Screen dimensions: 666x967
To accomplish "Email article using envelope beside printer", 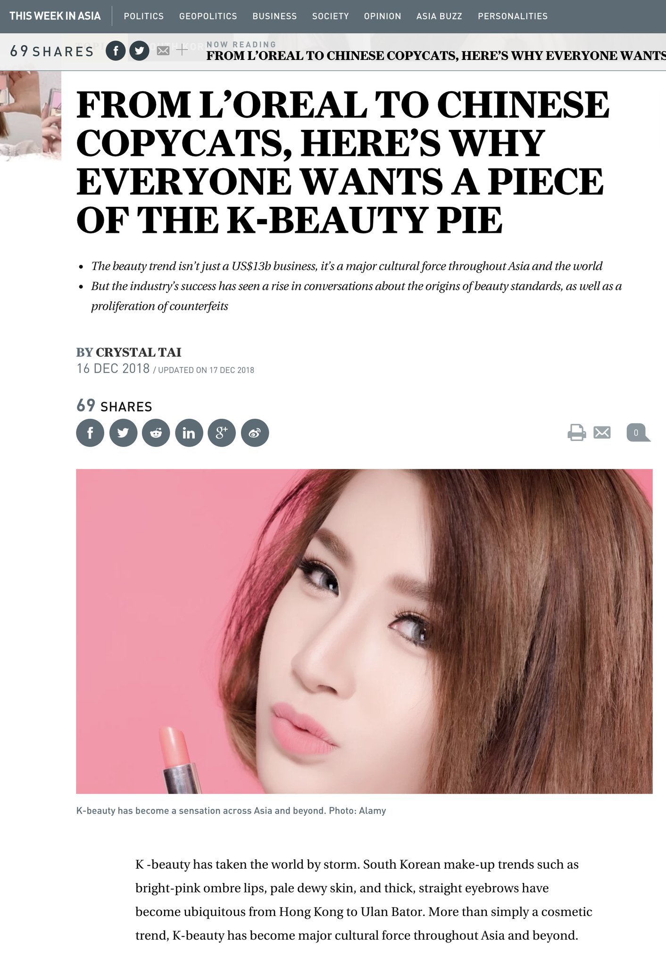I will [x=602, y=432].
